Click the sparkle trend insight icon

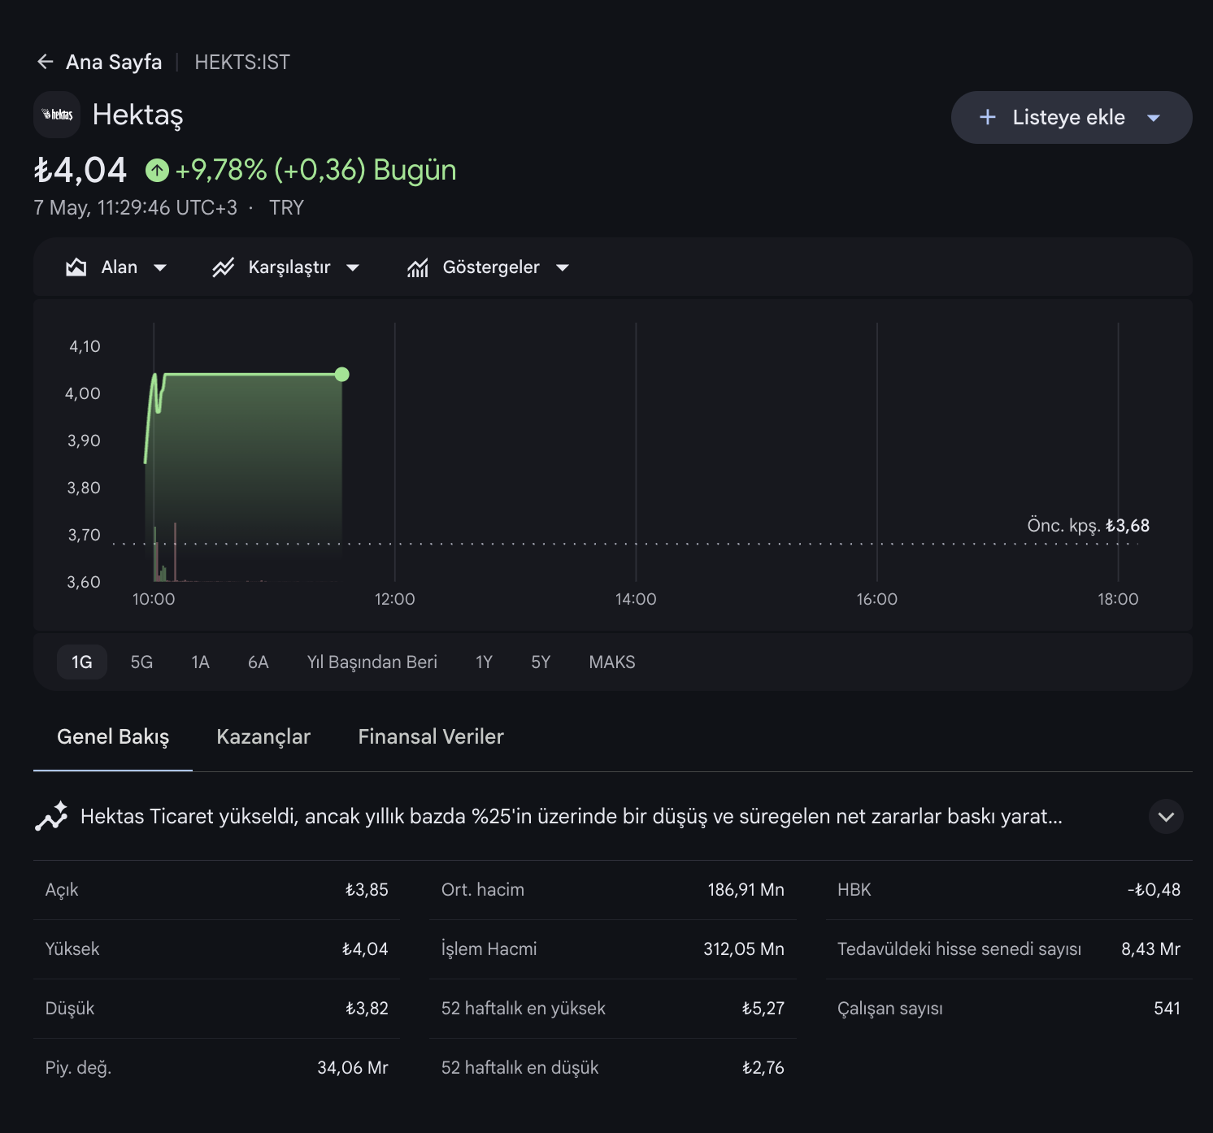pyautogui.click(x=51, y=816)
